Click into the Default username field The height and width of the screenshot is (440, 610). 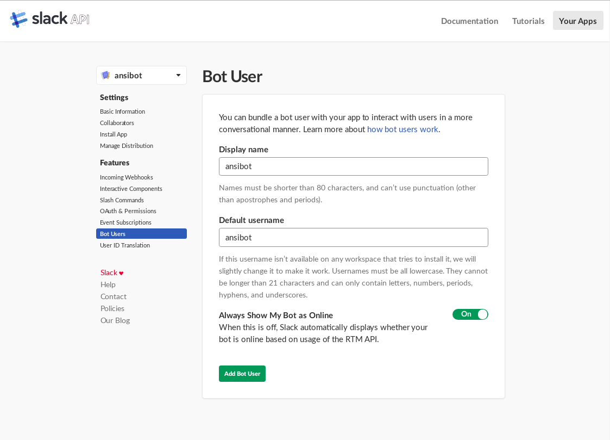point(353,237)
